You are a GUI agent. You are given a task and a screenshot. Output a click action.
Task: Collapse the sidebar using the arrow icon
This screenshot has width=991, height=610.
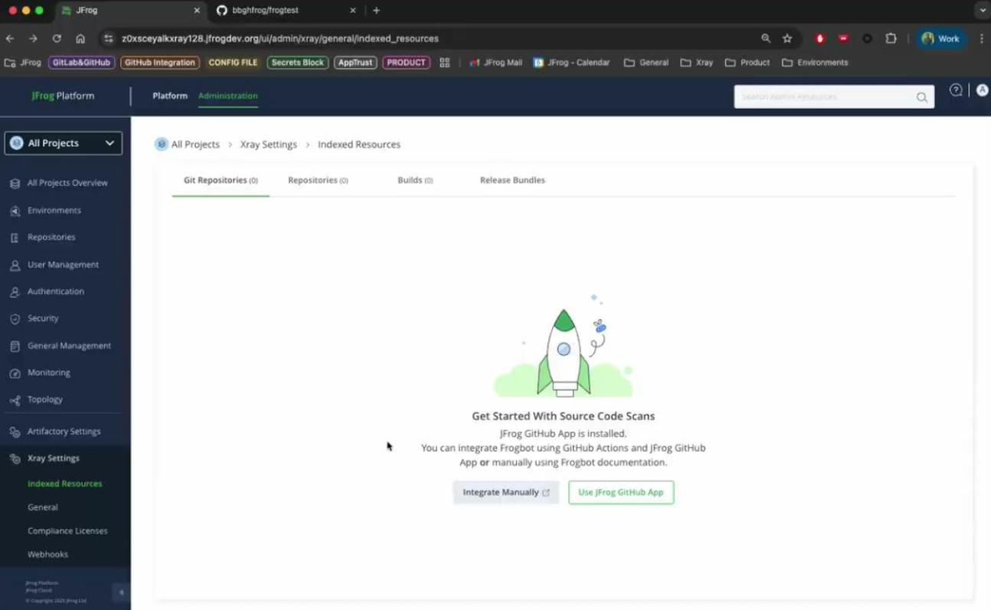coord(120,592)
